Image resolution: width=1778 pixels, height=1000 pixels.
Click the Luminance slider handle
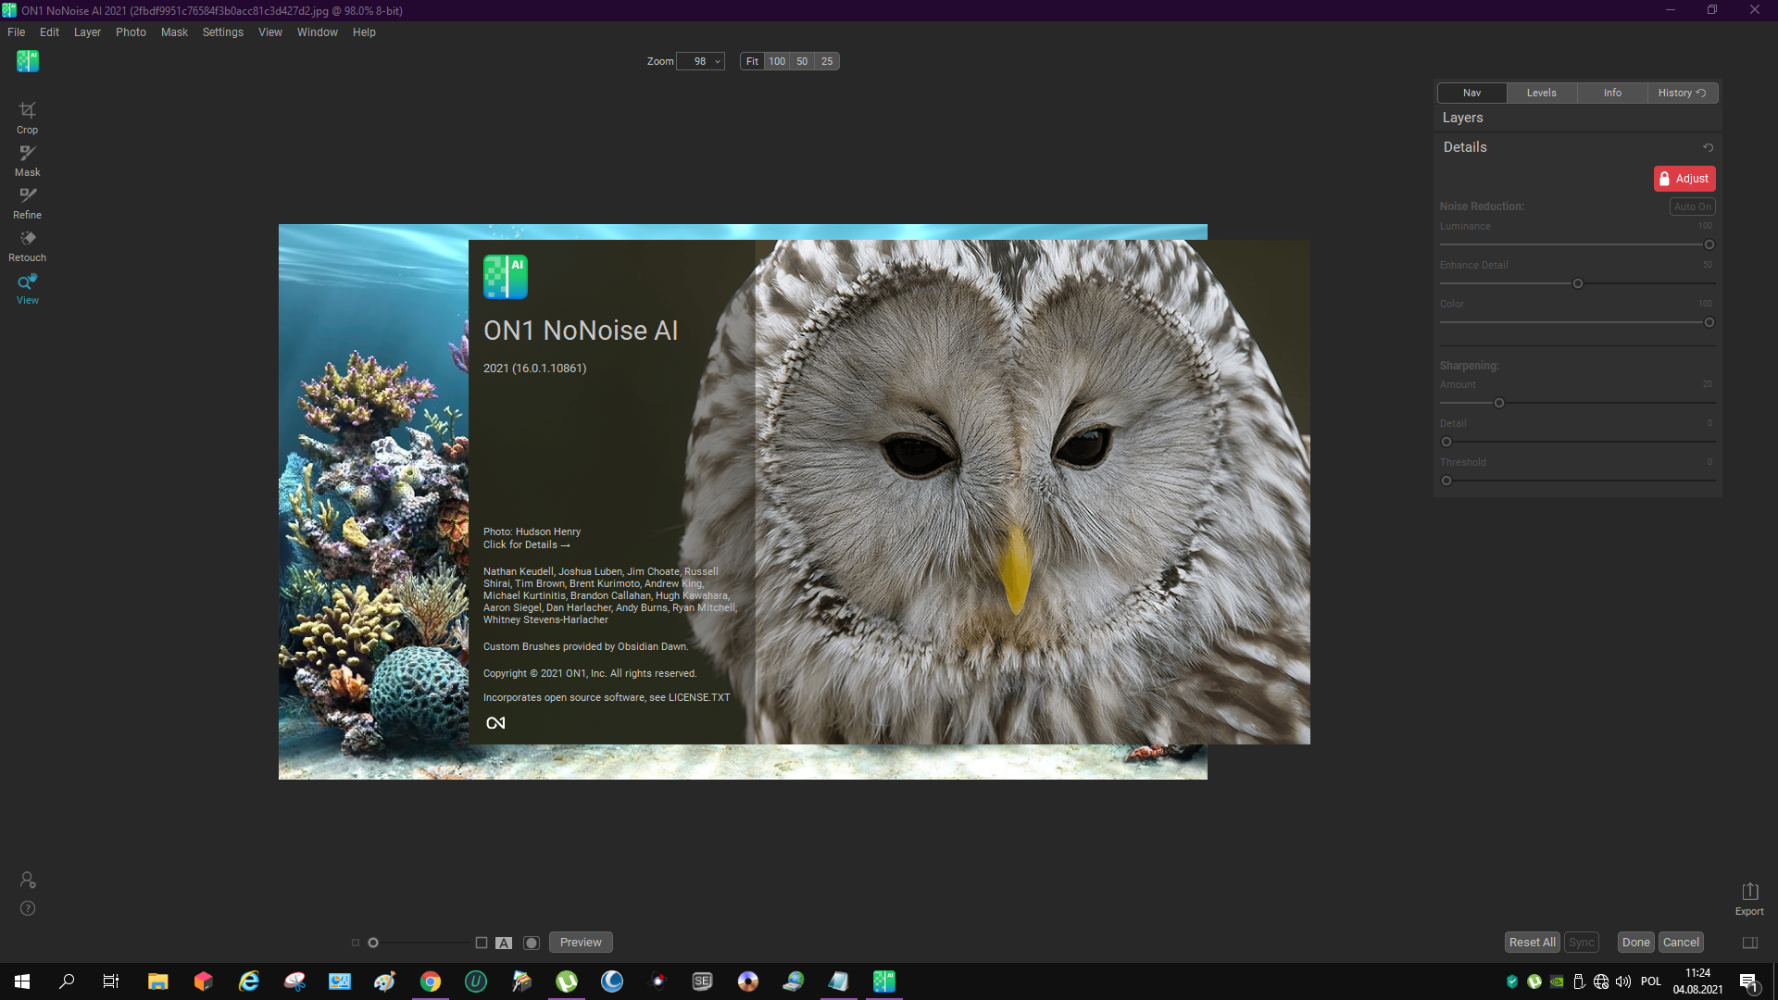[x=1709, y=244]
